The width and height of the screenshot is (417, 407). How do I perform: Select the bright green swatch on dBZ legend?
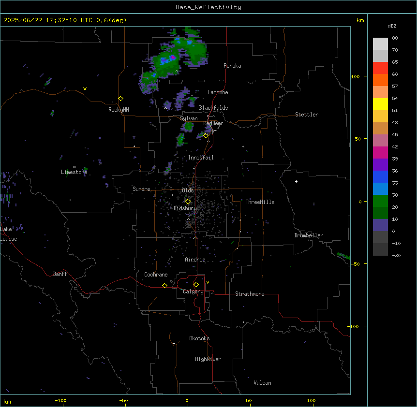pos(380,201)
